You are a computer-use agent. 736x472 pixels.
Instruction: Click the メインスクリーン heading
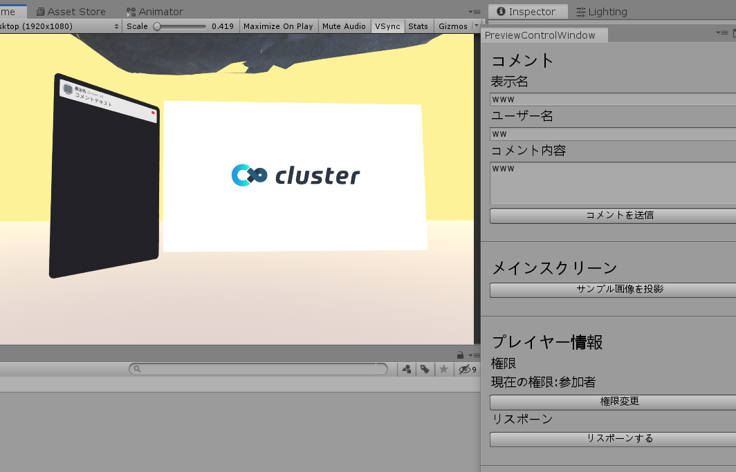[554, 268]
